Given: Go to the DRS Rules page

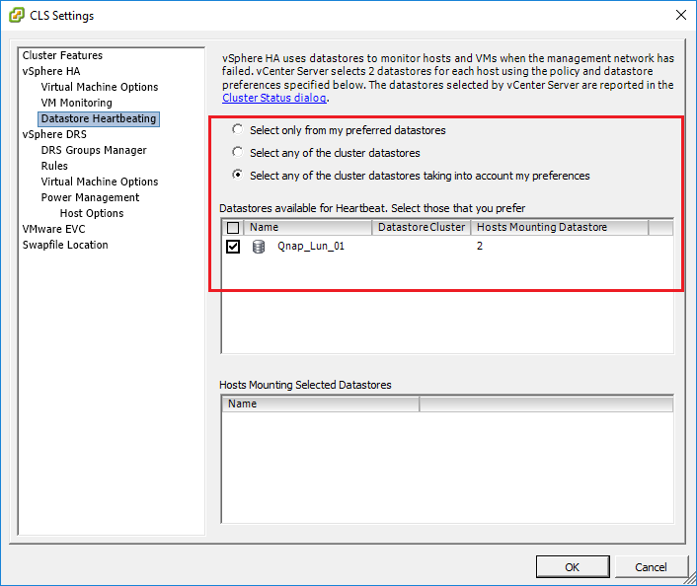Looking at the screenshot, I should pyautogui.click(x=54, y=166).
